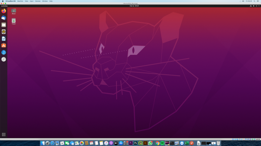Click the optical disc icon in Ubuntu dock
The image size is (261, 146).
click(x=4, y=59)
